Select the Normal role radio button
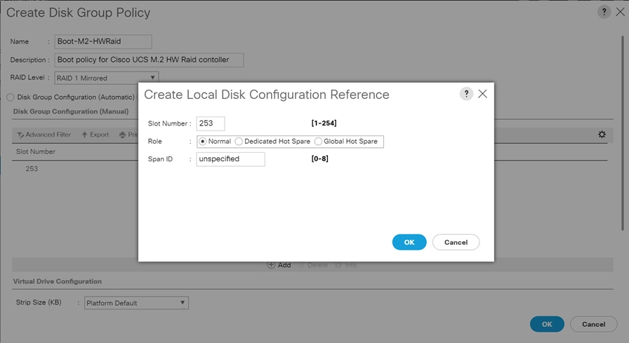This screenshot has height=343, width=629. [x=203, y=142]
